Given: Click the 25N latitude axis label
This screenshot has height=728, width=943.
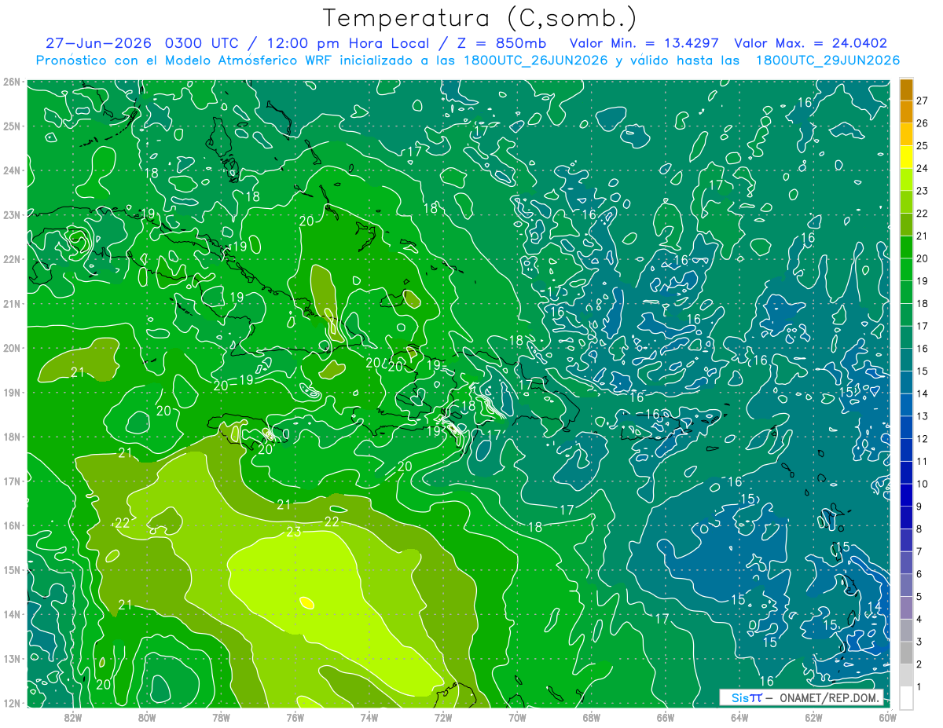Looking at the screenshot, I should (11, 126).
